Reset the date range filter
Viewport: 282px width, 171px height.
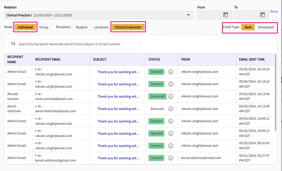point(274,11)
